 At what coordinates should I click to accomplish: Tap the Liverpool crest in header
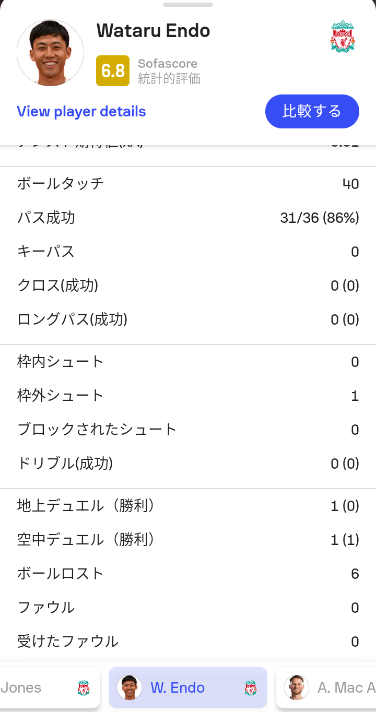point(343,36)
